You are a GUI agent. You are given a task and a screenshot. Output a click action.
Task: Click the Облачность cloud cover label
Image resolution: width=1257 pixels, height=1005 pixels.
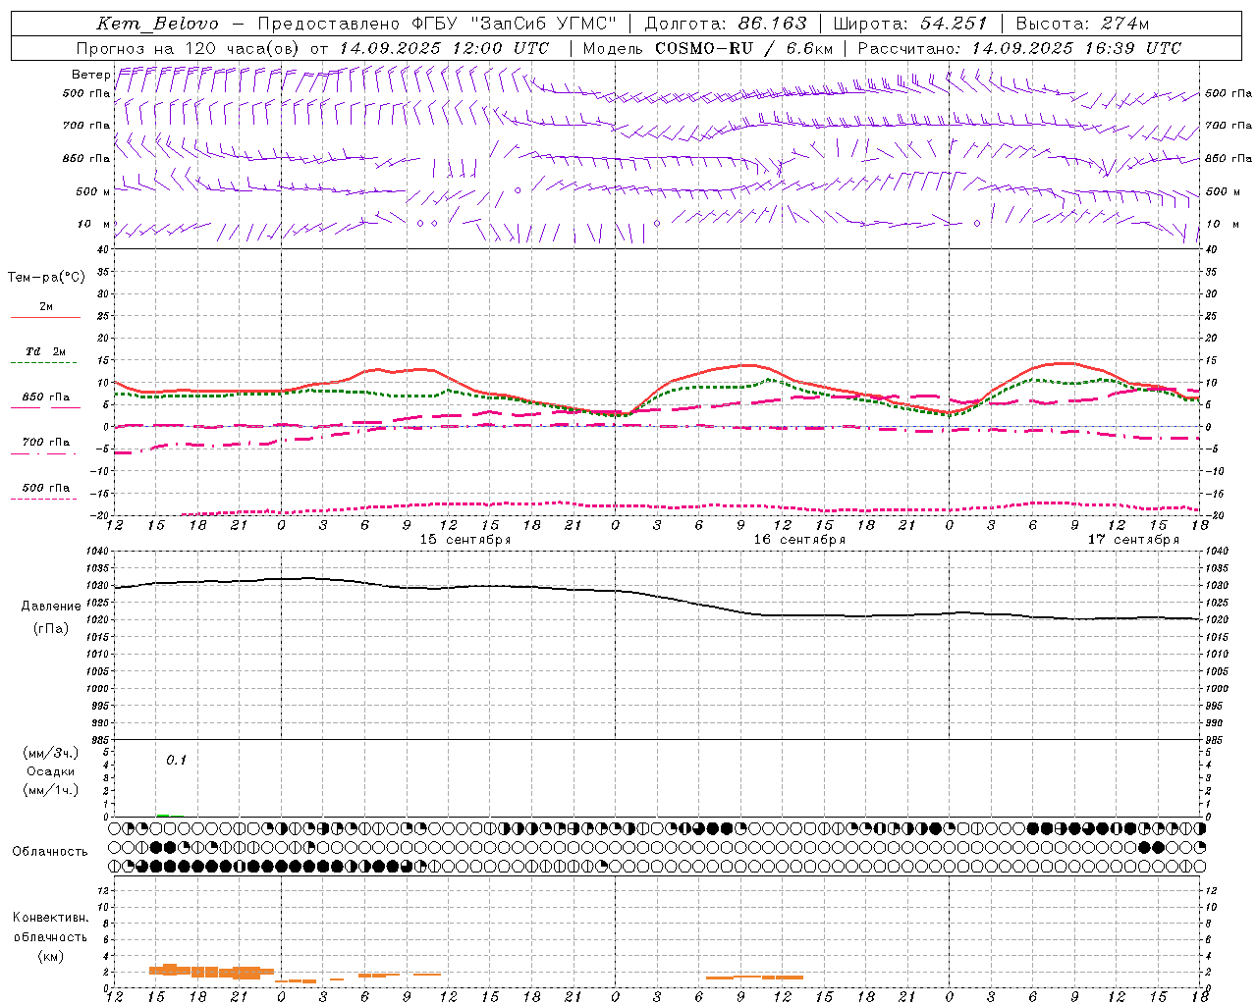coord(50,852)
